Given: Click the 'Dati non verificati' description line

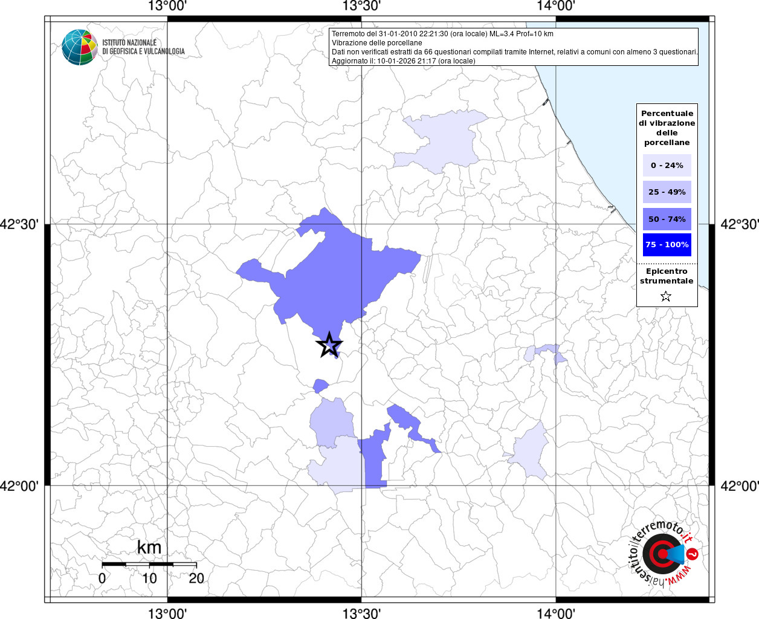Looking at the screenshot, I should point(515,52).
